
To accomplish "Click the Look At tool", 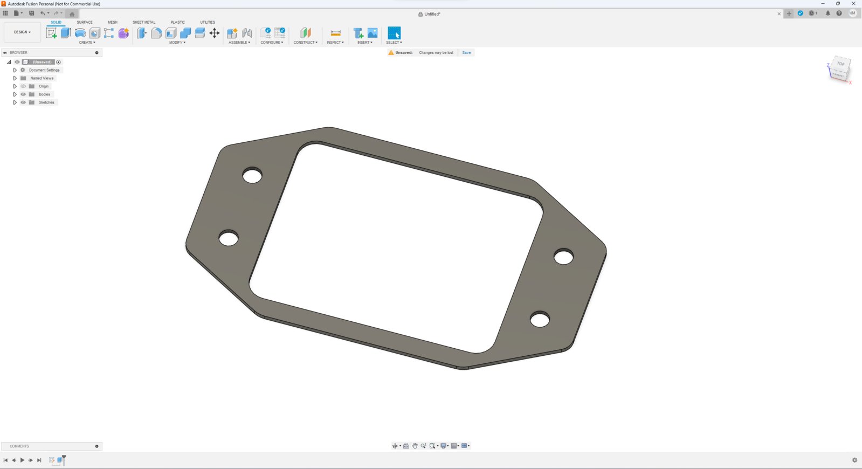I will 406,446.
